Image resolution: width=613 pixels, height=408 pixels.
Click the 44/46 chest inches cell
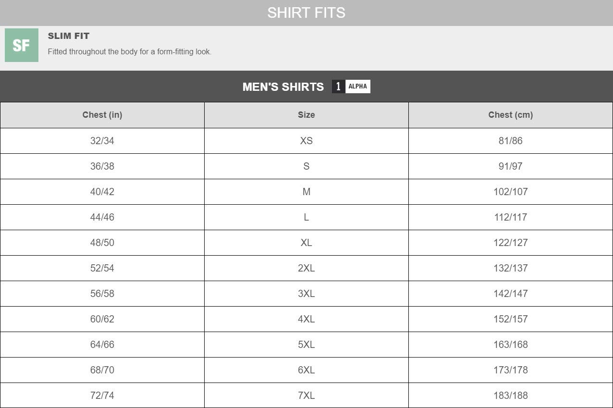pyautogui.click(x=102, y=217)
